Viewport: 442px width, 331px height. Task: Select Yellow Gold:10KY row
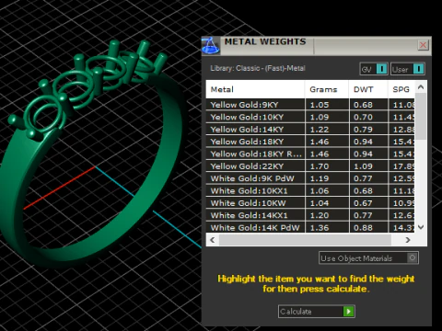pyautogui.click(x=310, y=117)
